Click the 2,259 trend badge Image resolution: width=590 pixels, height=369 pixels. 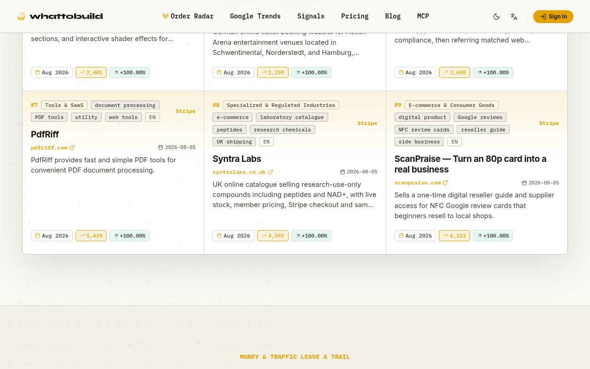273,72
